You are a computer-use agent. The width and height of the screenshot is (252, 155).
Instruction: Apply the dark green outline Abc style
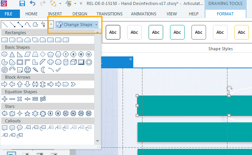click(x=156, y=32)
